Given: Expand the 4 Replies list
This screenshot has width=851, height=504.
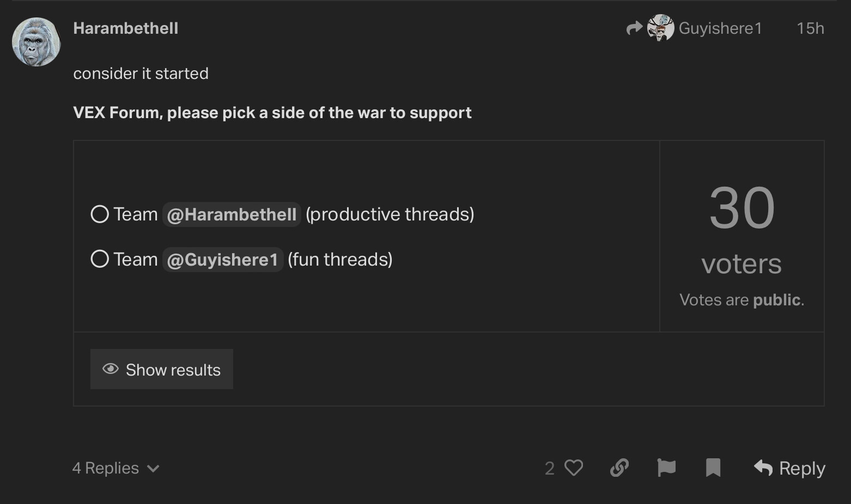Looking at the screenshot, I should click(x=106, y=468).
